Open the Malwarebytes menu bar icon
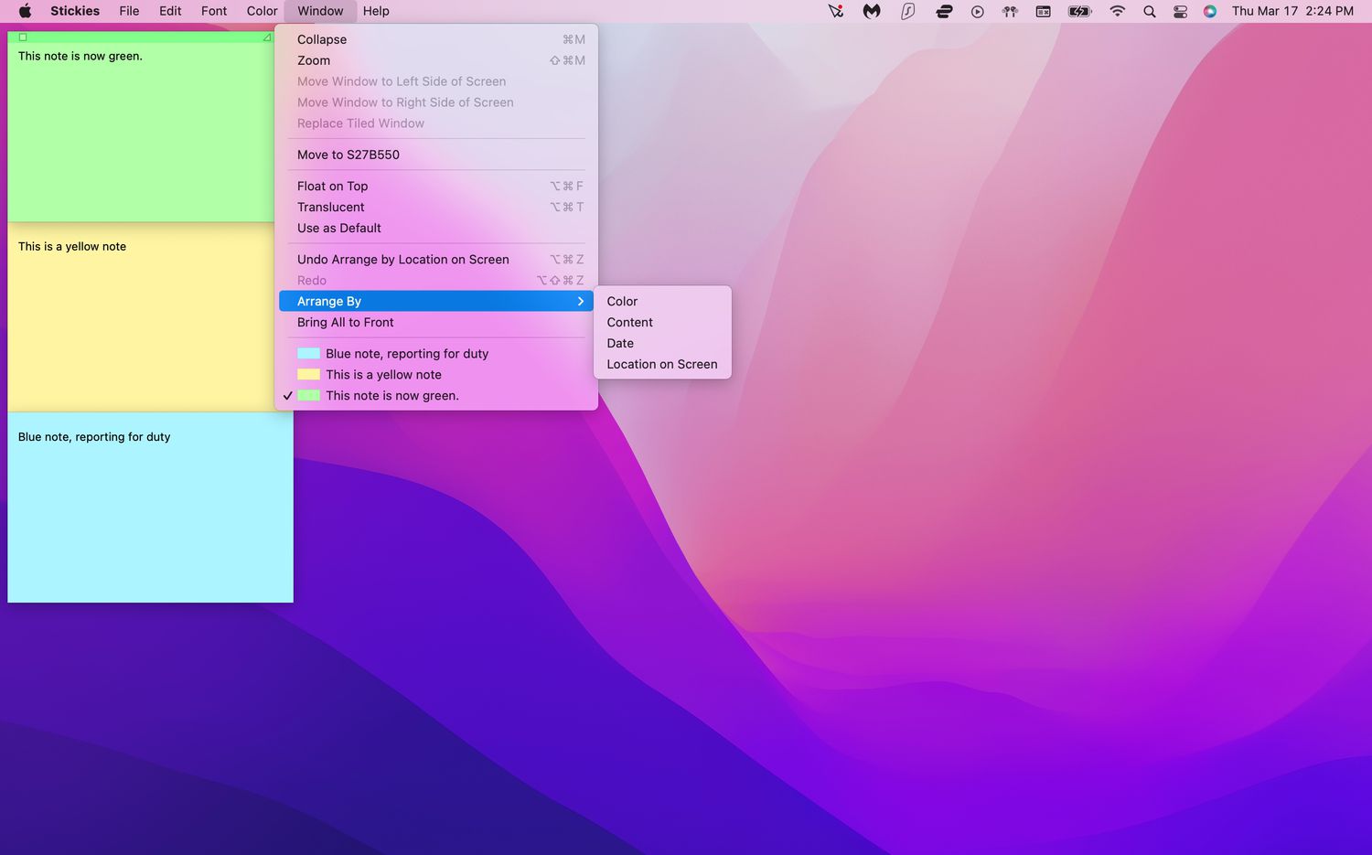1372x855 pixels. tap(870, 12)
